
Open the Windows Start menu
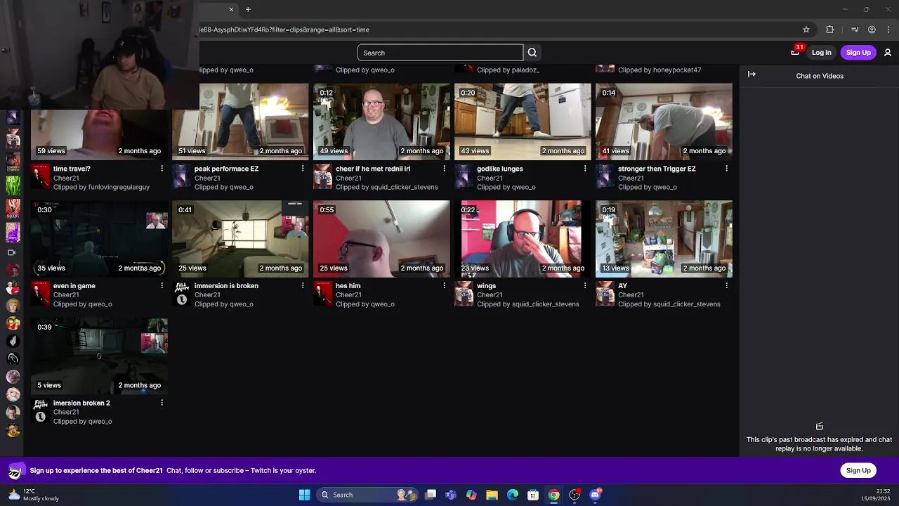[x=304, y=495]
